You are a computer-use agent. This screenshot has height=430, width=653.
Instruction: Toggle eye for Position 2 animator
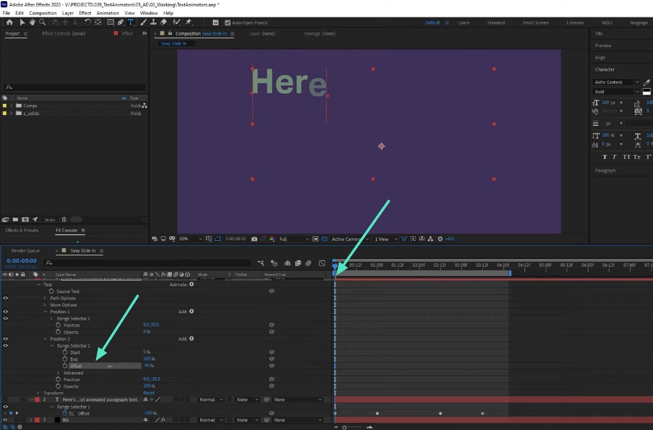point(6,339)
